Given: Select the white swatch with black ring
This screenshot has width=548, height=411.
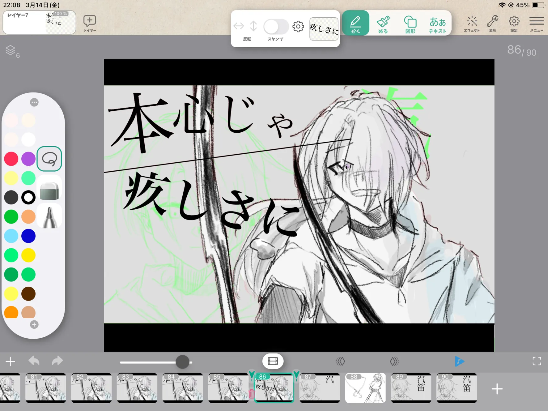Looking at the screenshot, I should pyautogui.click(x=28, y=197).
